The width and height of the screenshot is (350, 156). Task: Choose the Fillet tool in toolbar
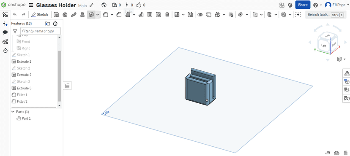pos(106,15)
